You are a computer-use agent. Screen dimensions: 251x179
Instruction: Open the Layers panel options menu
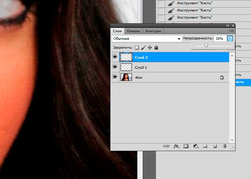[x=232, y=31]
